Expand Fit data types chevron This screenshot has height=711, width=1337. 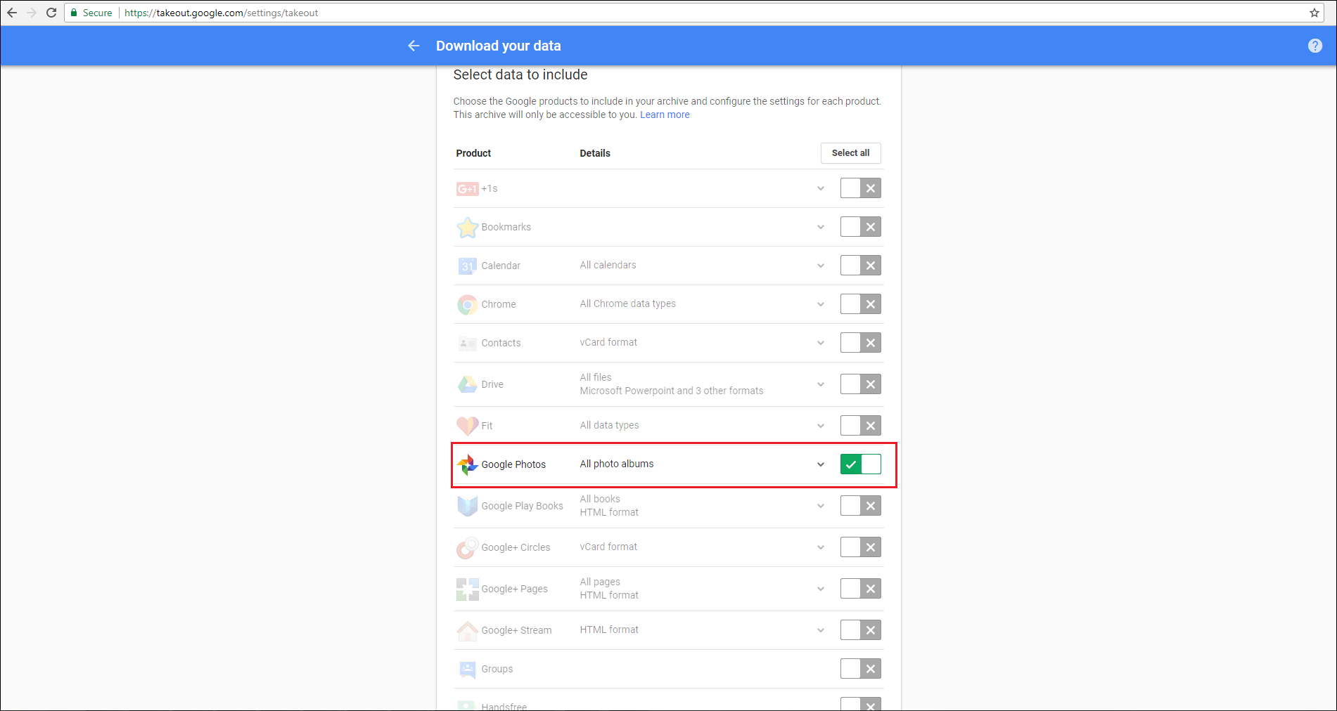tap(821, 426)
